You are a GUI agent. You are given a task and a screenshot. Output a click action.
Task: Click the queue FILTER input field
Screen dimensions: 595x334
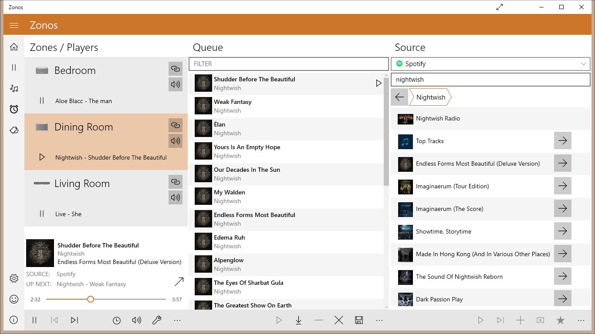point(288,64)
